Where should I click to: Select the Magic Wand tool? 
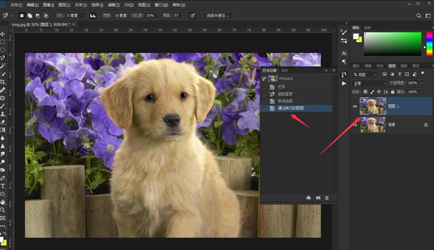pyautogui.click(x=2, y=66)
